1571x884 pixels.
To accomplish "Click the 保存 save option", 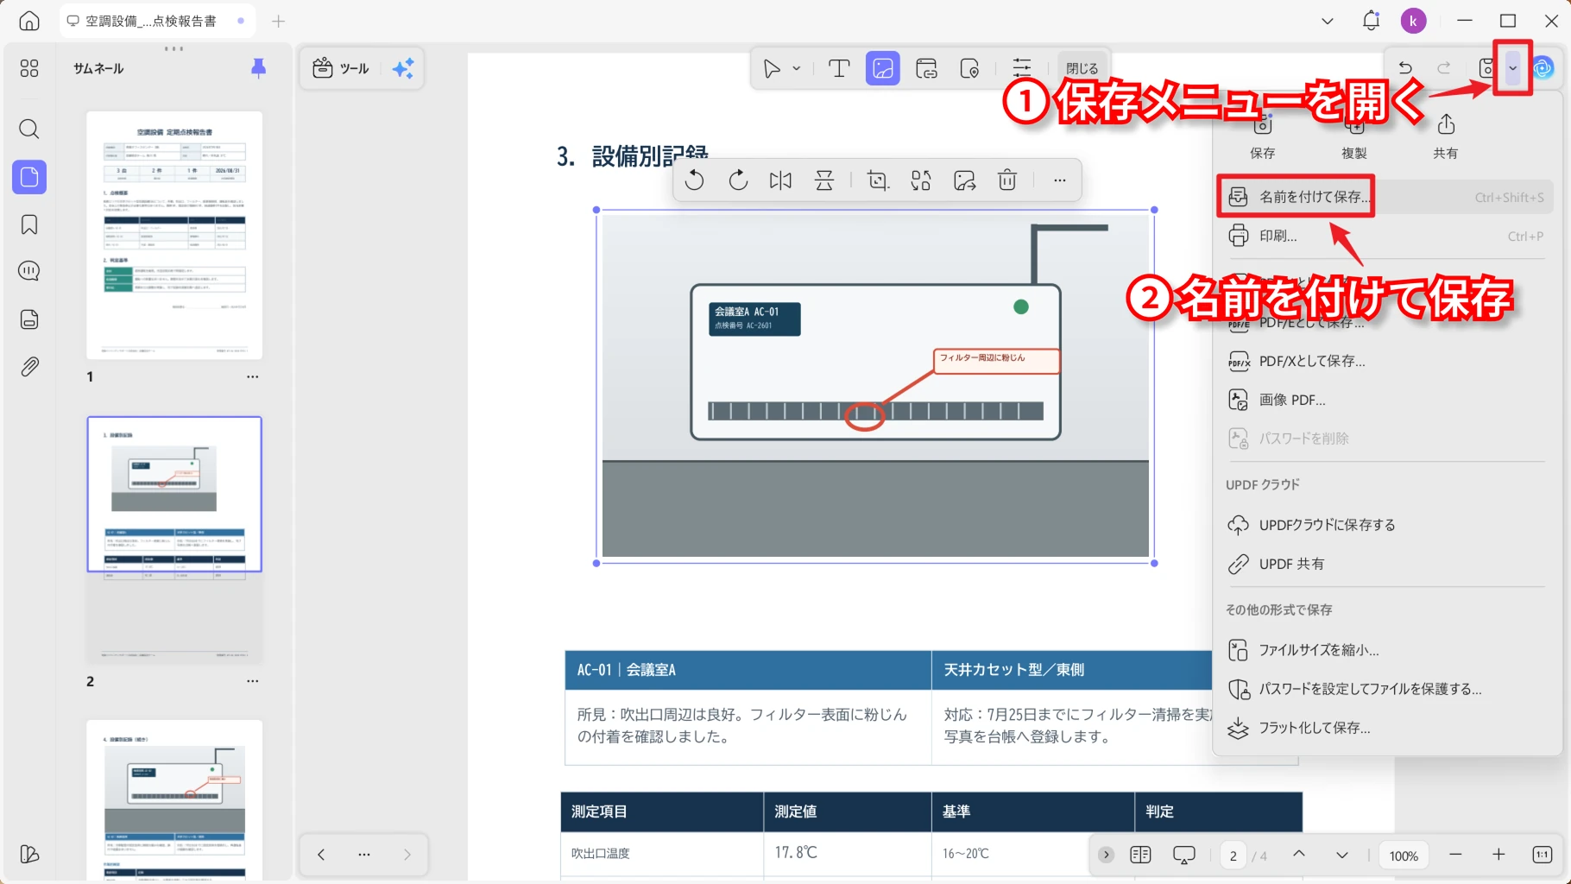I will tap(1263, 136).
